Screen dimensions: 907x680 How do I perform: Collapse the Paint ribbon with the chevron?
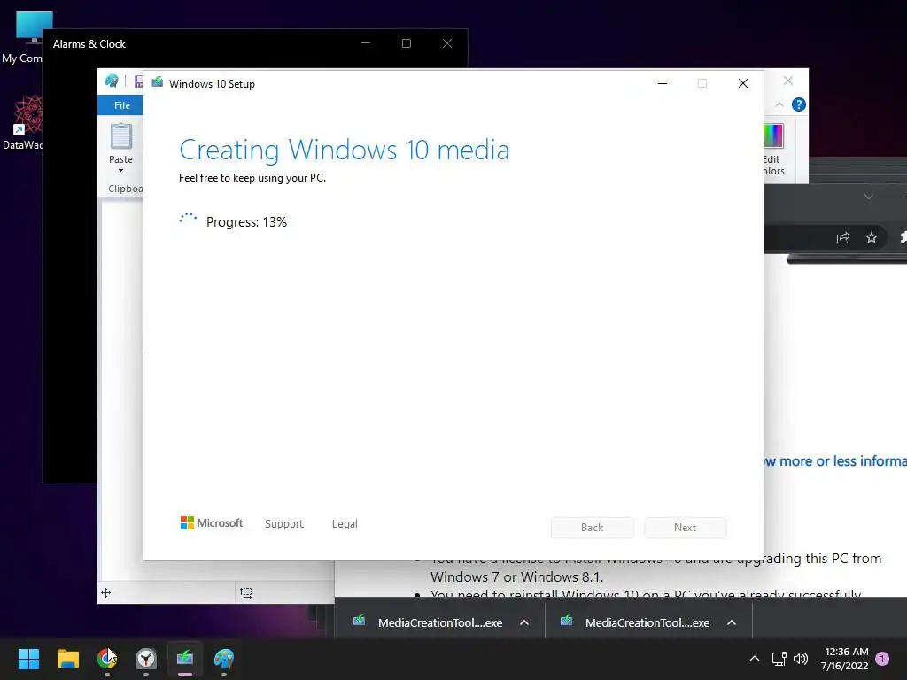click(779, 104)
